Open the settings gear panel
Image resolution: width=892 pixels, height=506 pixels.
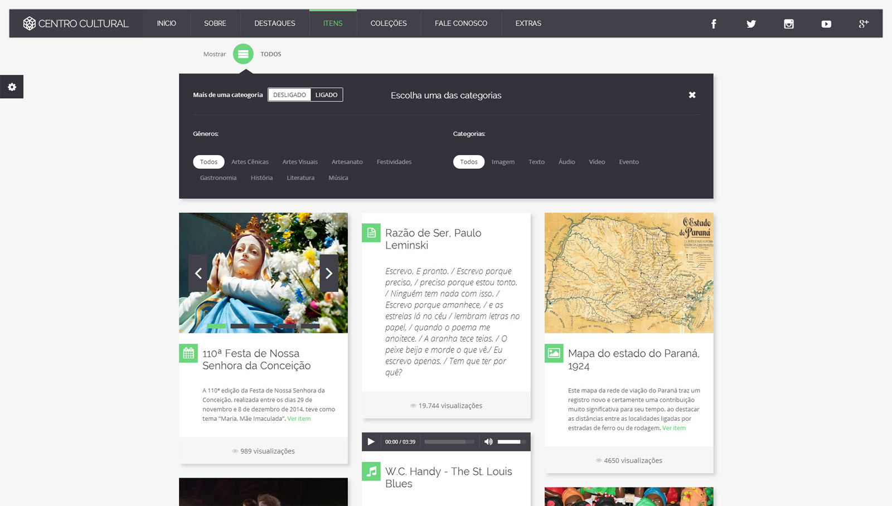pos(12,87)
